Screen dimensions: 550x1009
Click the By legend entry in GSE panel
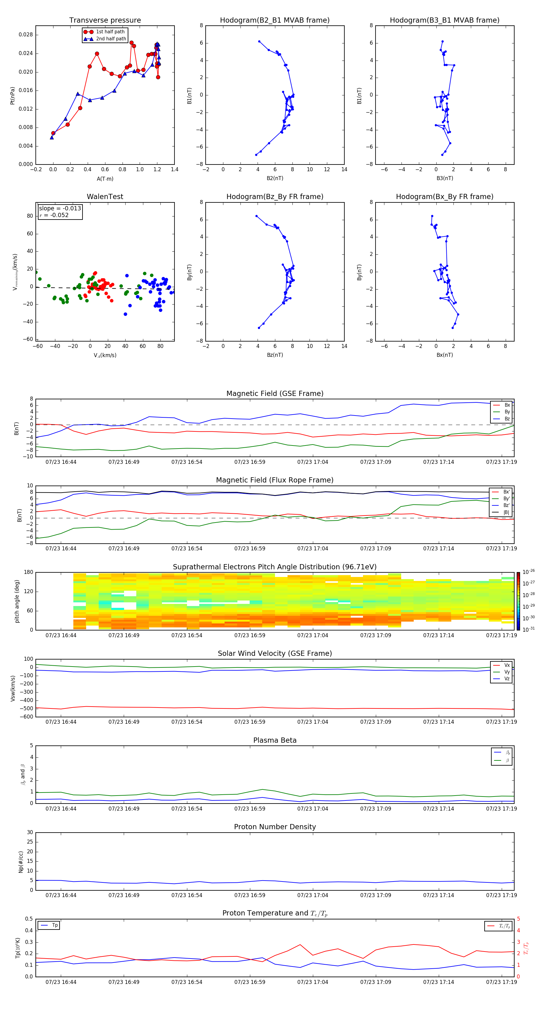(502, 412)
